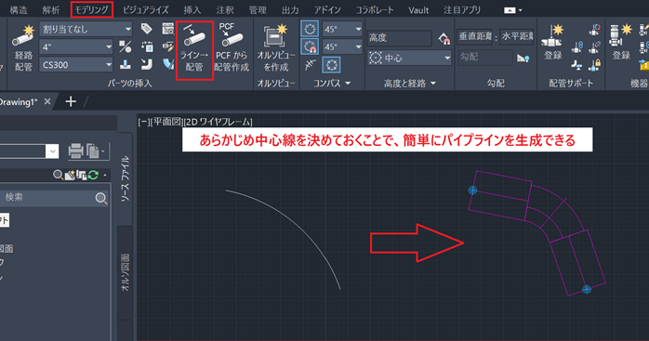The width and height of the screenshot is (649, 341).
Task: Click the pipe stub support icon
Action: pos(576,64)
